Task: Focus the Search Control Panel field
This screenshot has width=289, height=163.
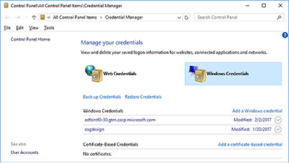Action: 235,17
